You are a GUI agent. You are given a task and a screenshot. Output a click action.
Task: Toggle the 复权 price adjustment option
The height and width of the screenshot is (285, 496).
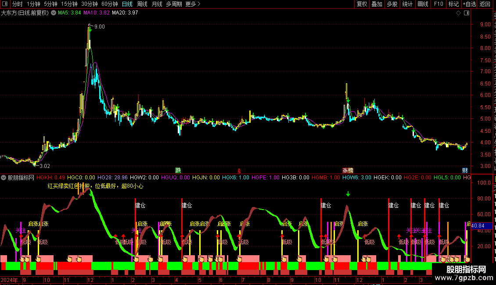coord(362,4)
